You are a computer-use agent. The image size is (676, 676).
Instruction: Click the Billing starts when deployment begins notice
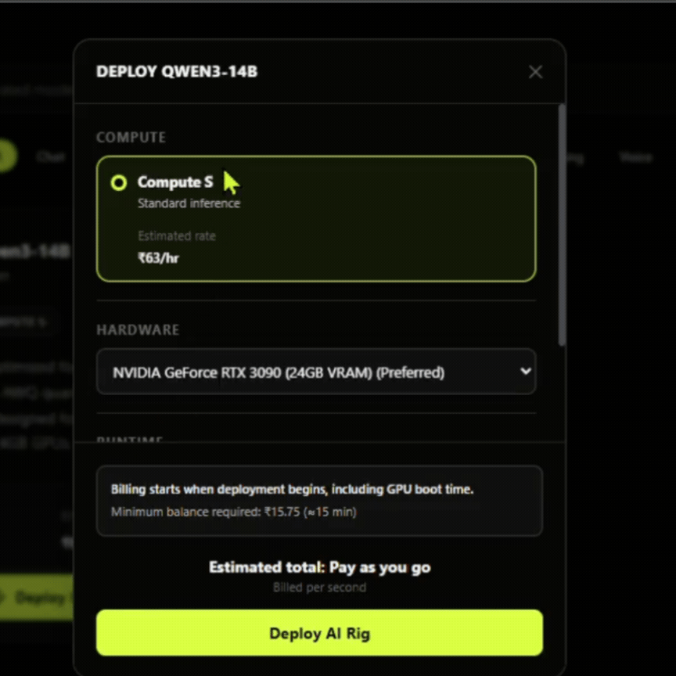292,489
